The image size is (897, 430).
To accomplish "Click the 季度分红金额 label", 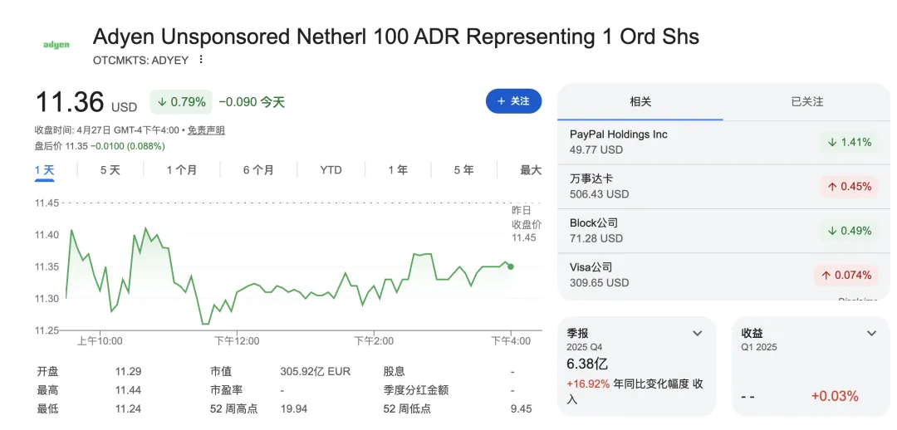I will point(415,390).
